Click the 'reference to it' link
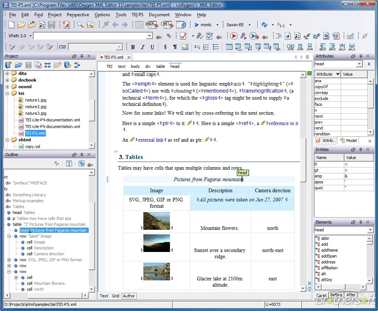Image resolution: width=378 pixels, height=311 pixels. (x=283, y=123)
